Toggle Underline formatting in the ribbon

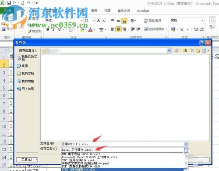59,29
